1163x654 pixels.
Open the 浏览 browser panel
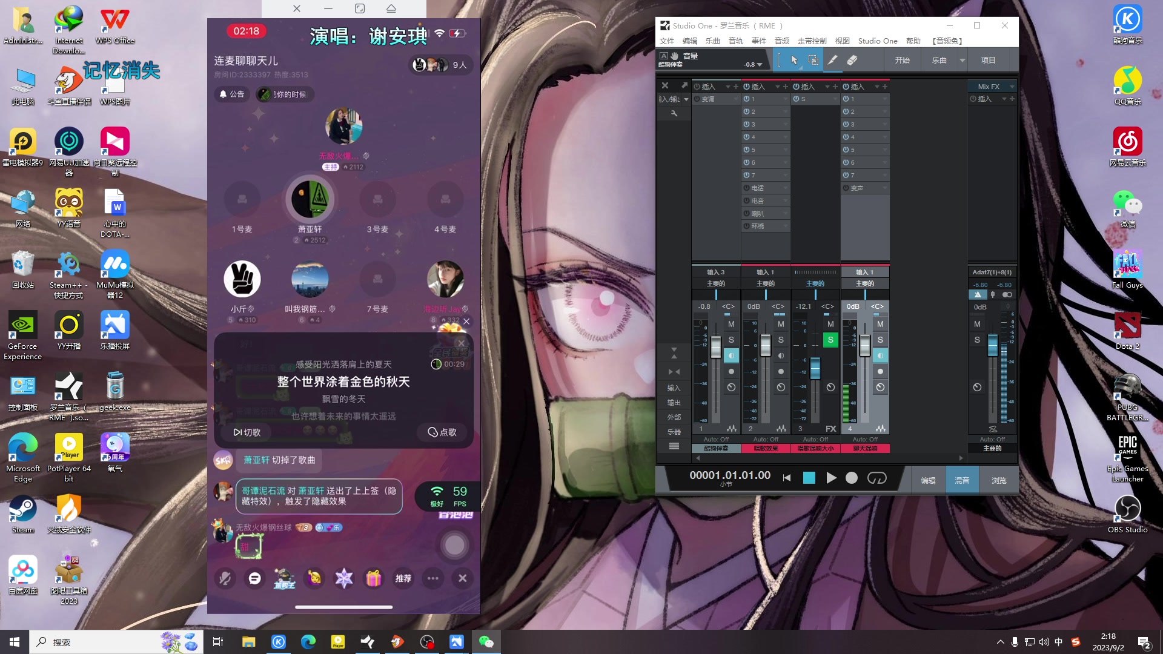point(999,480)
